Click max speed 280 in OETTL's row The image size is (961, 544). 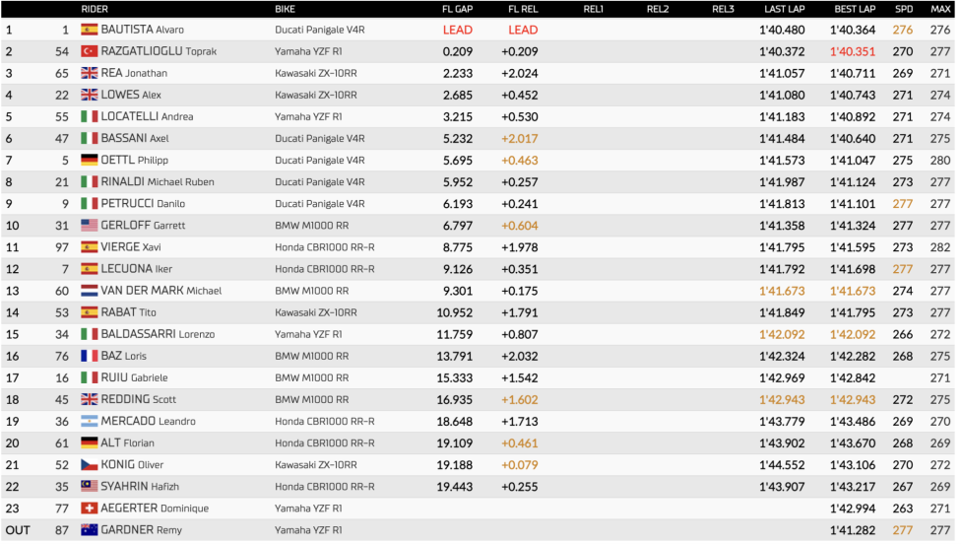click(940, 160)
